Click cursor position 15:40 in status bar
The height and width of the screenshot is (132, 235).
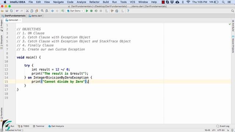207,130
